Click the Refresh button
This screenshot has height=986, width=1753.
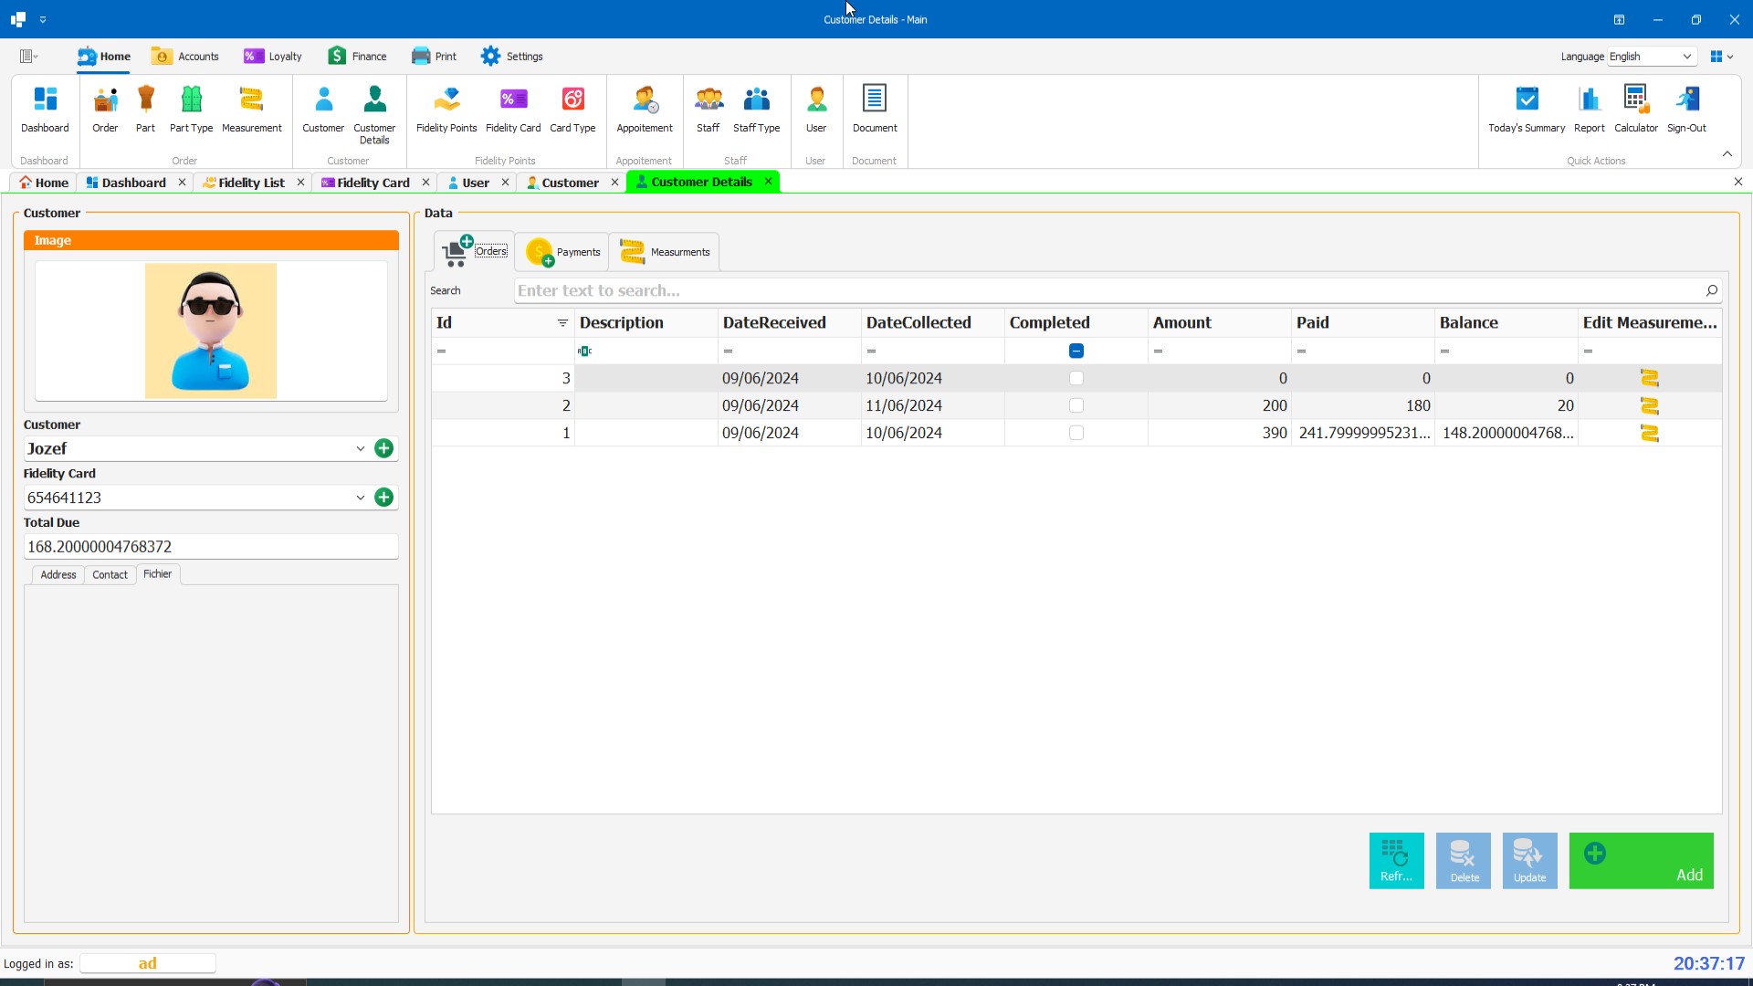point(1396,860)
